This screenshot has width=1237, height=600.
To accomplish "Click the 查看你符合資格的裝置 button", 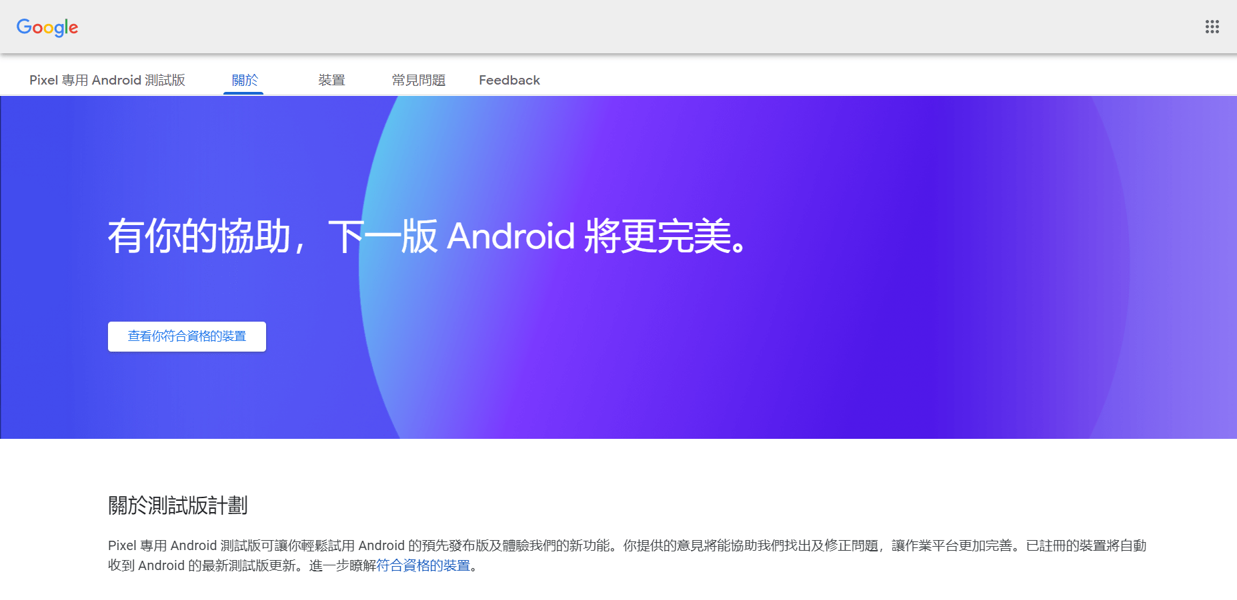I will [187, 336].
